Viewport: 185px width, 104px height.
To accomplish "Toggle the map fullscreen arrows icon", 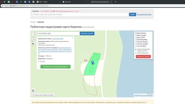I will 33,40.
